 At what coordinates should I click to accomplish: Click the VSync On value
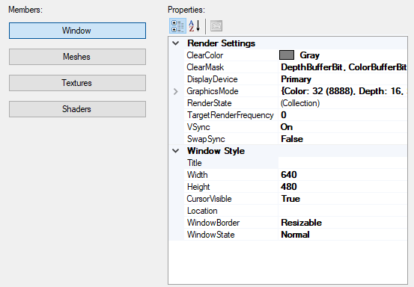(x=287, y=127)
